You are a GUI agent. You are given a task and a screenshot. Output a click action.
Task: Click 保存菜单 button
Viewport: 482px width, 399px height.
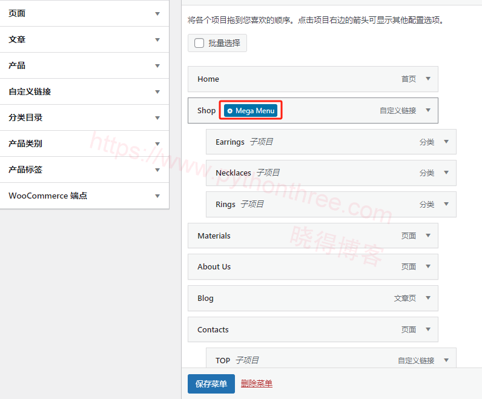click(211, 384)
